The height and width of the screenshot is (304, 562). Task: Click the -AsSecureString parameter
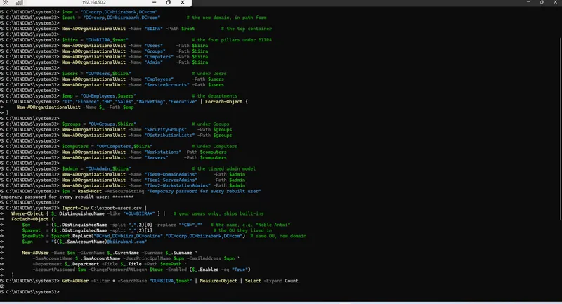pyautogui.click(x=124, y=191)
